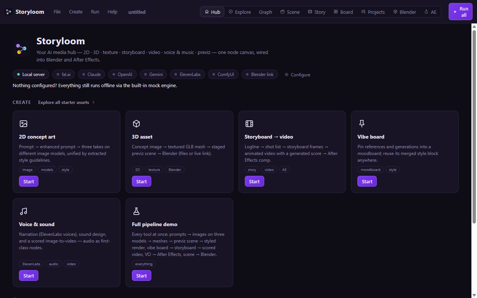Toggle the OpenAI provider chip
Viewport: 477px width, 298px height.
coord(122,74)
